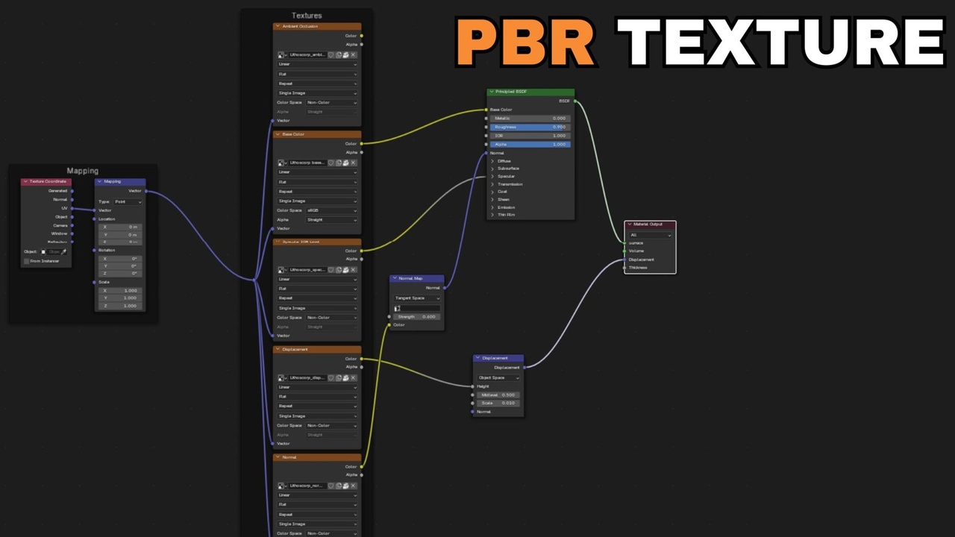Expand the Coat panel in Principled BSDF
Screen dimensions: 955x537
[492, 192]
